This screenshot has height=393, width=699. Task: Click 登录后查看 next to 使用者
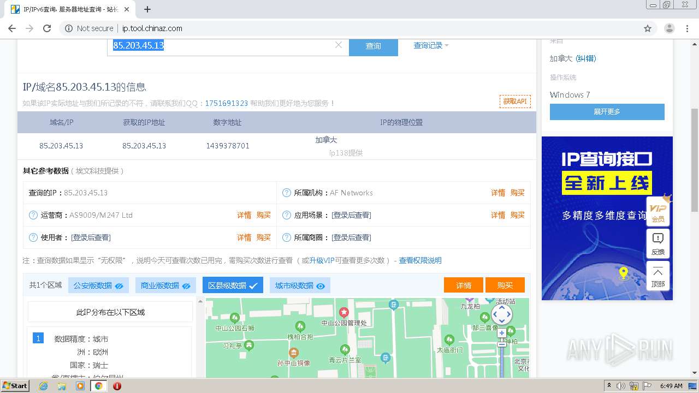(x=91, y=237)
